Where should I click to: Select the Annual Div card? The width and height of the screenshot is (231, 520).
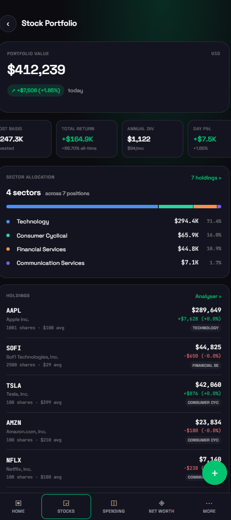[153, 139]
